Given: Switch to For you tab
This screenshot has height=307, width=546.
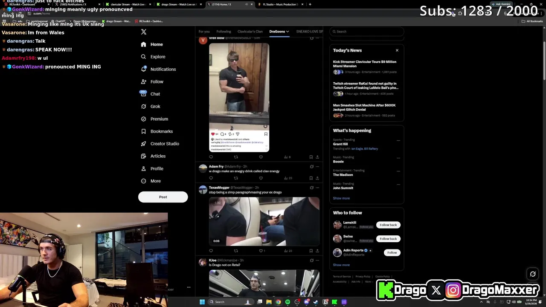Looking at the screenshot, I should pos(204,32).
